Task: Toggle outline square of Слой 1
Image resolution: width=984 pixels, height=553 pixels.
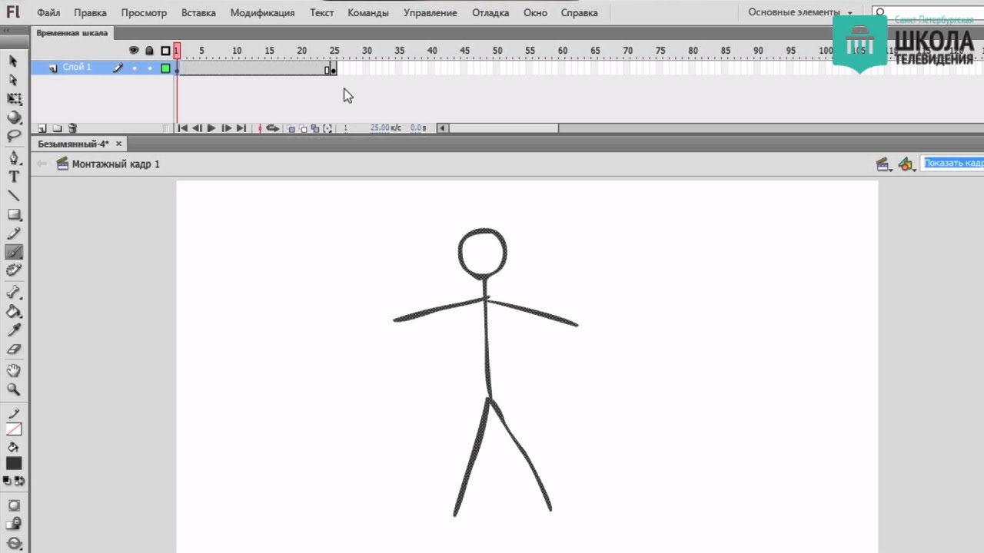Action: point(165,68)
